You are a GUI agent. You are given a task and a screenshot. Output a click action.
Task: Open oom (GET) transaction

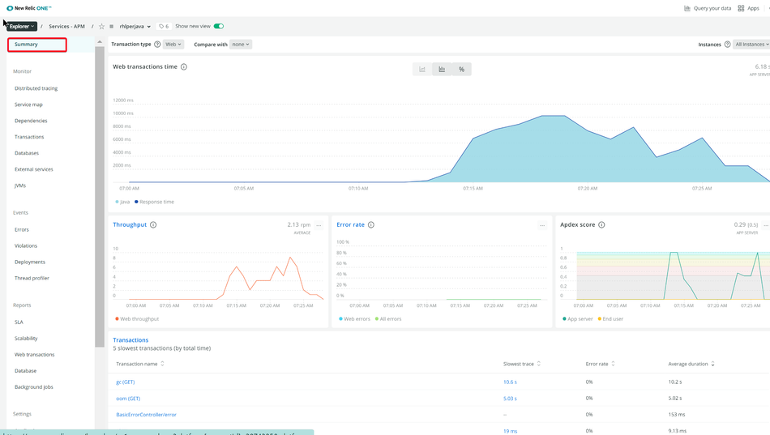point(128,399)
